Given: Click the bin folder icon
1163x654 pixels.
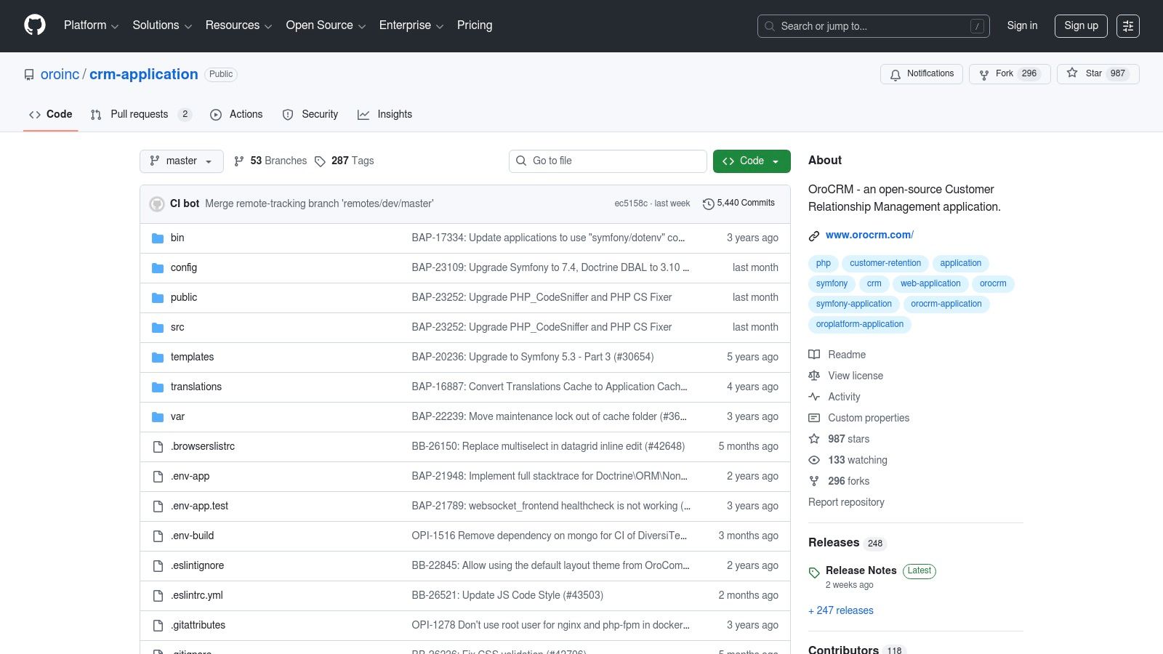Looking at the screenshot, I should [158, 238].
